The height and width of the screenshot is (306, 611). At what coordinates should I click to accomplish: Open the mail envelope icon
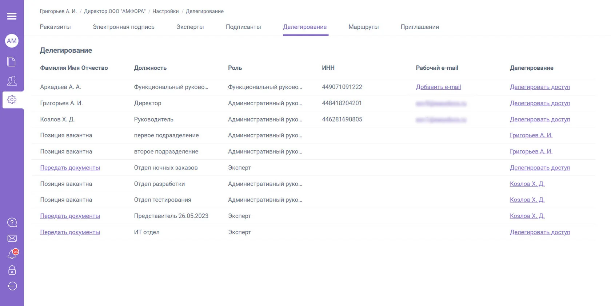point(12,238)
